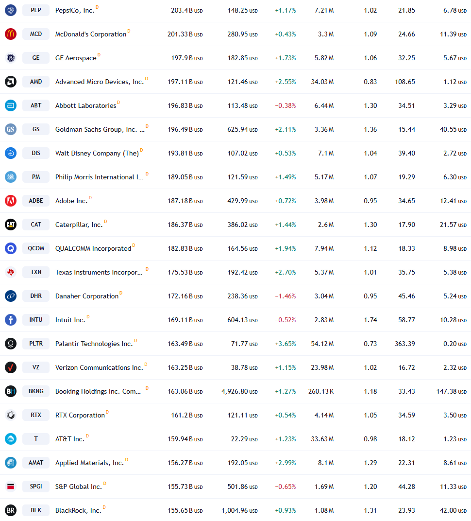Click S&P Global change −0.65%
This screenshot has height=521, width=471.
[285, 487]
